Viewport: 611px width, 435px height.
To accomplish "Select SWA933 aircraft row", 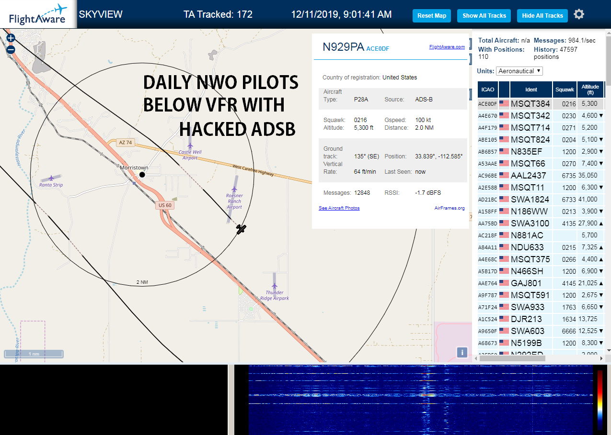I will pos(541,307).
